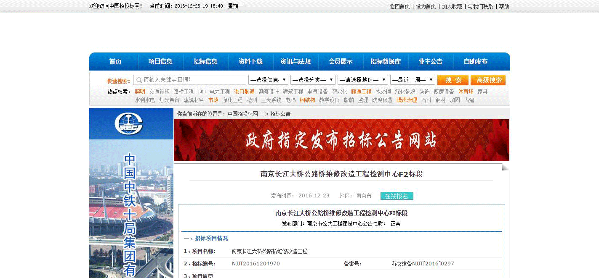Click the 绿化景观 hot search keyword

[405, 92]
